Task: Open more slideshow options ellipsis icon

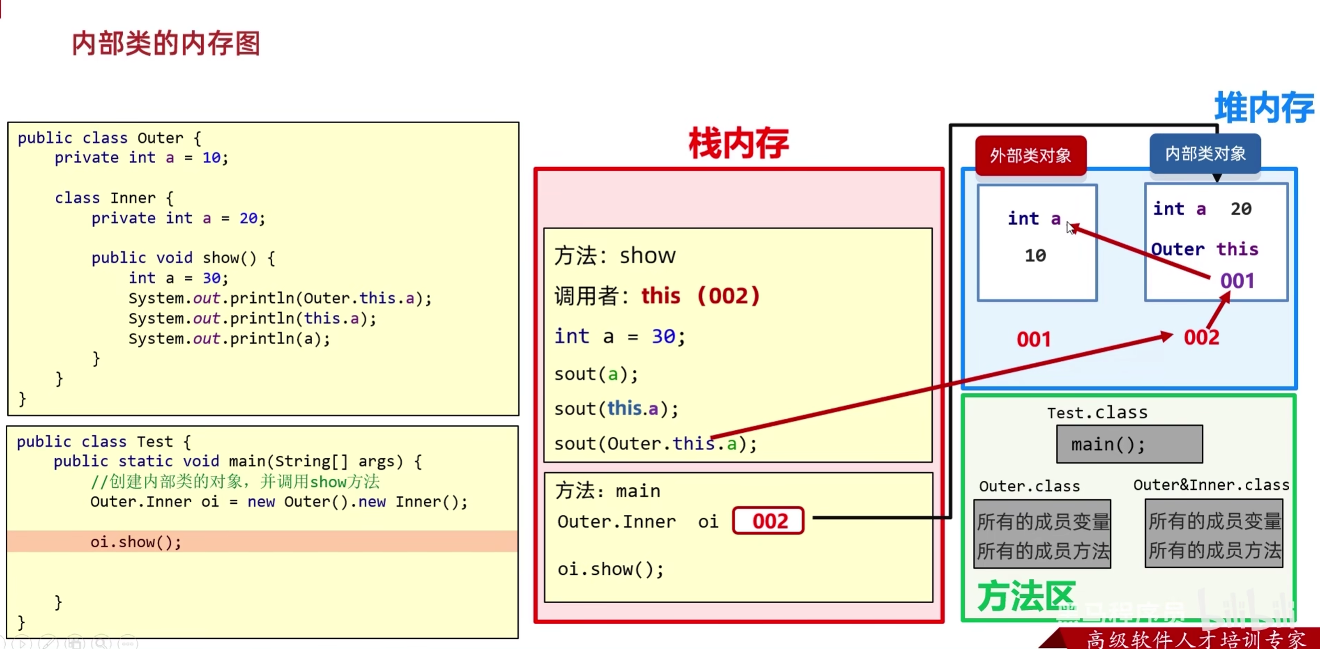Action: (x=128, y=644)
